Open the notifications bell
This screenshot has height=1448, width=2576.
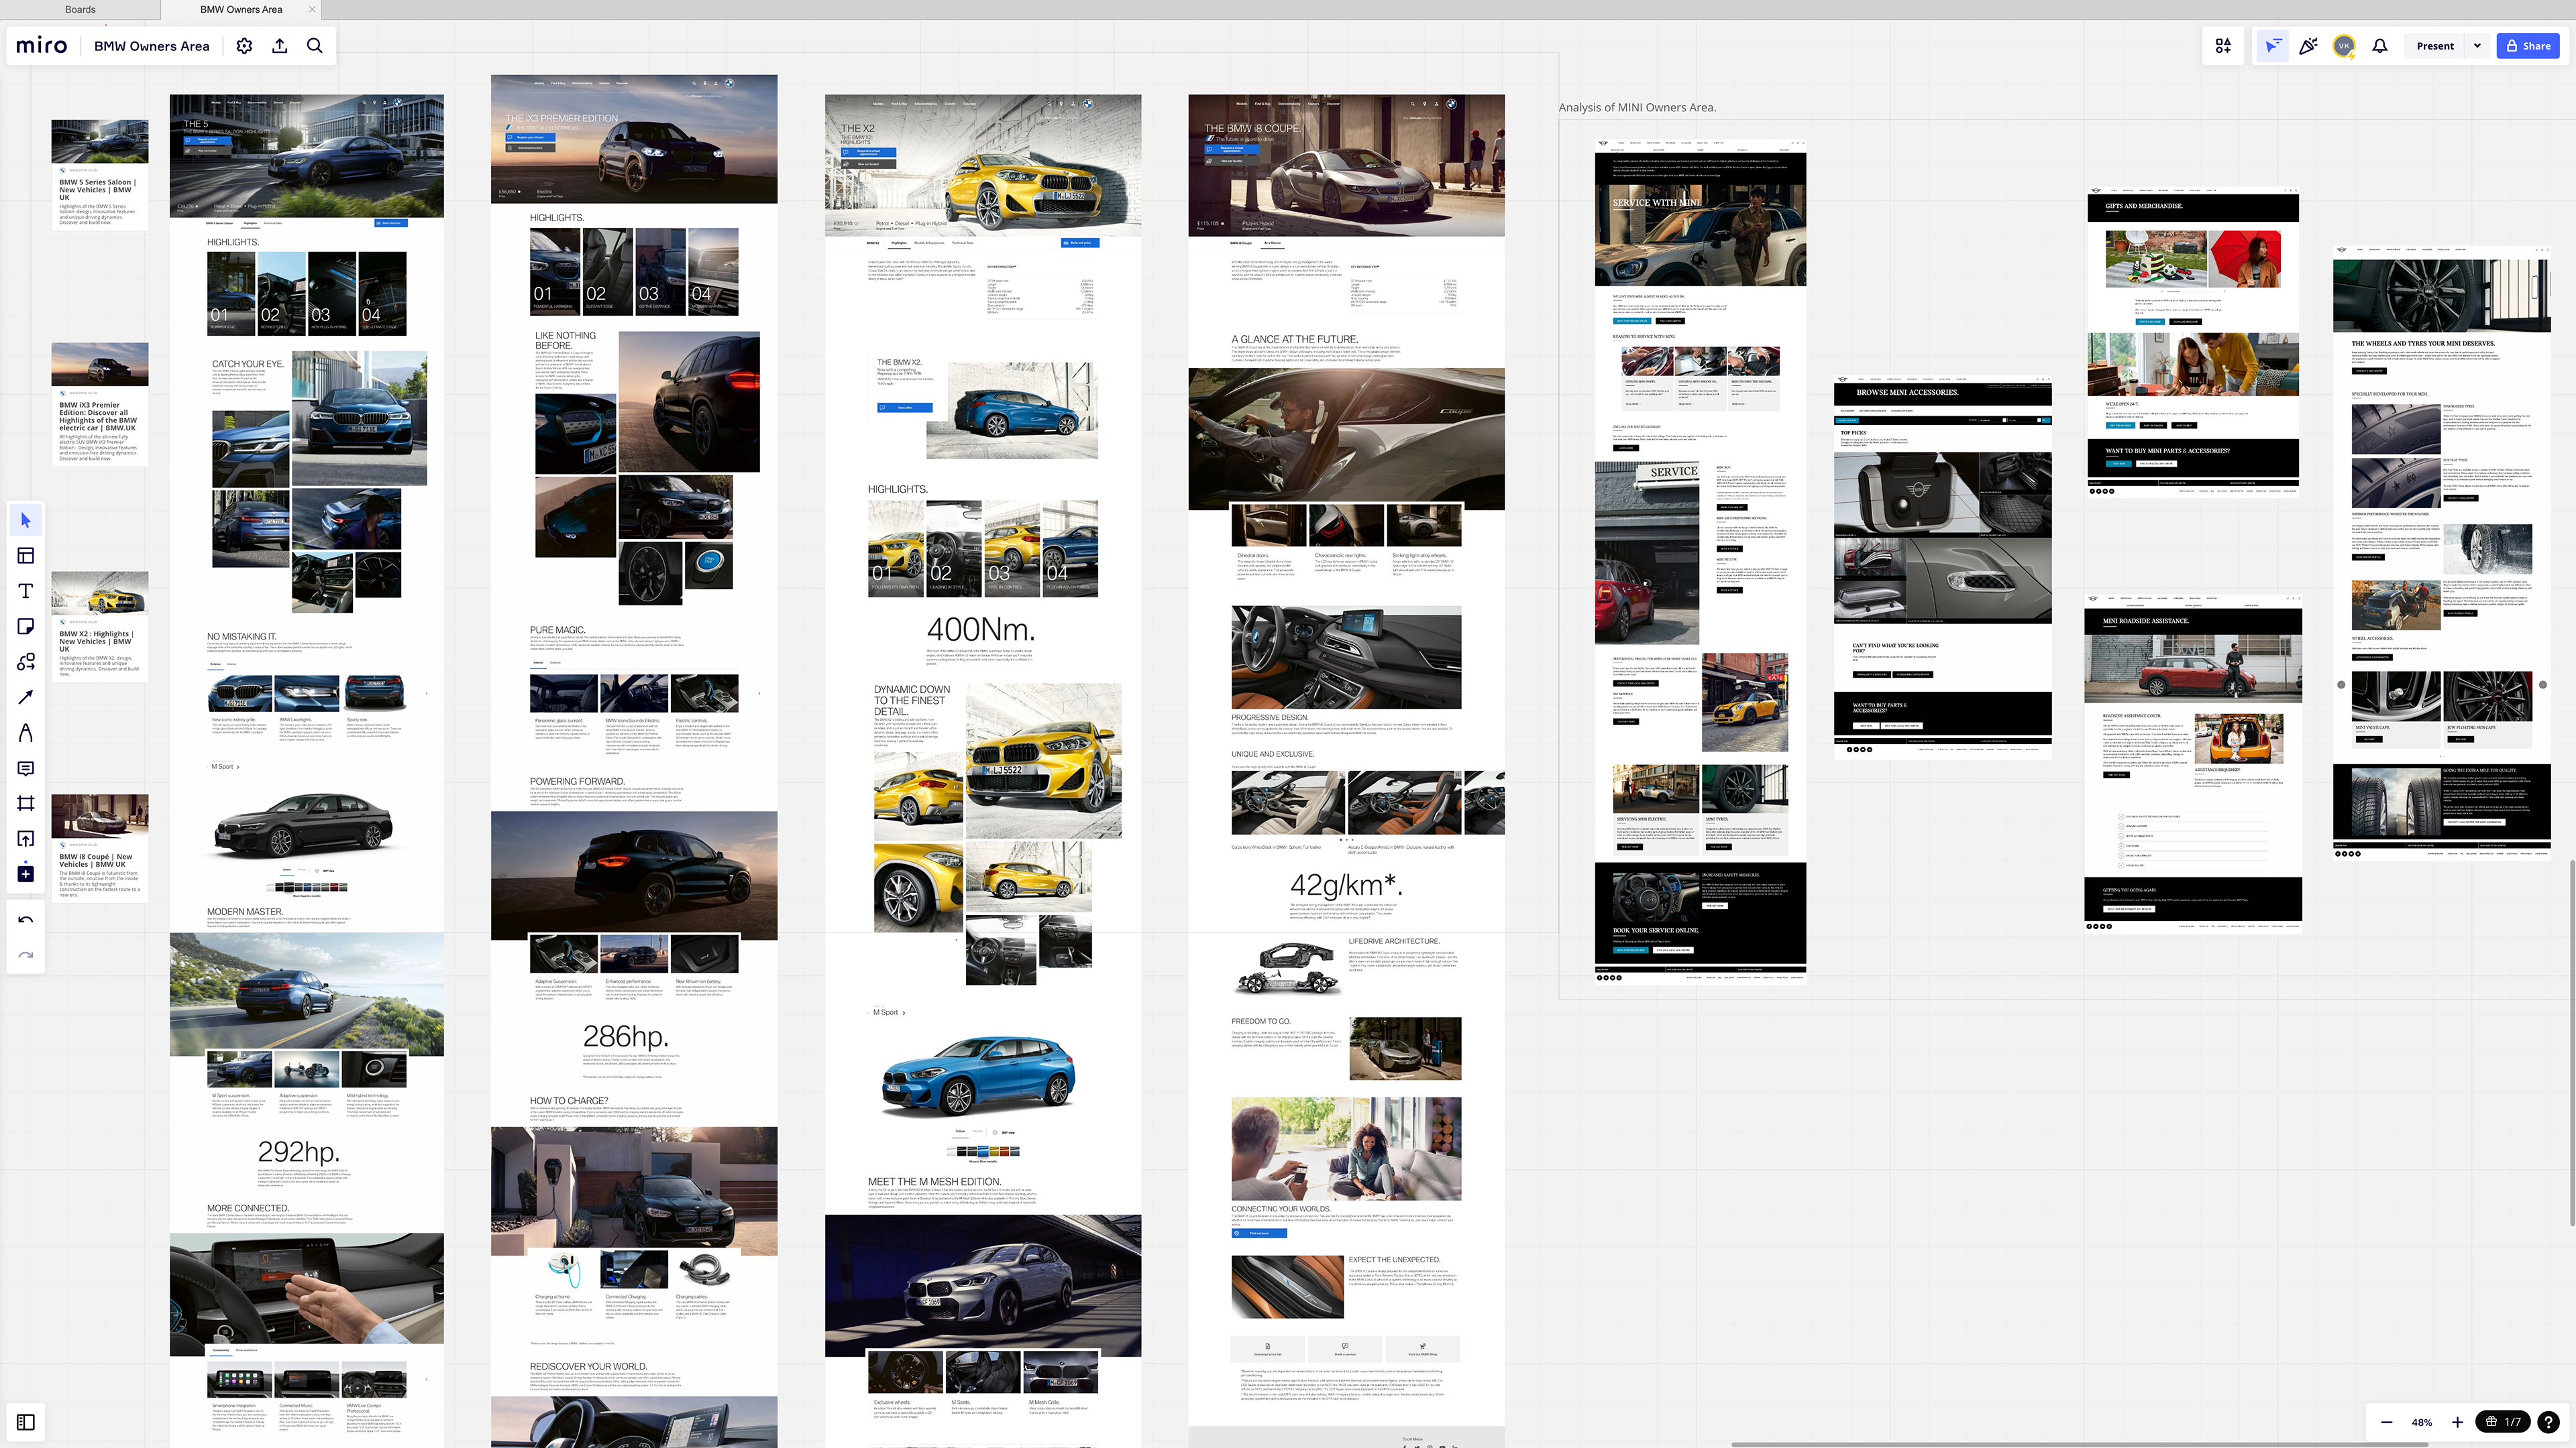click(x=2380, y=46)
